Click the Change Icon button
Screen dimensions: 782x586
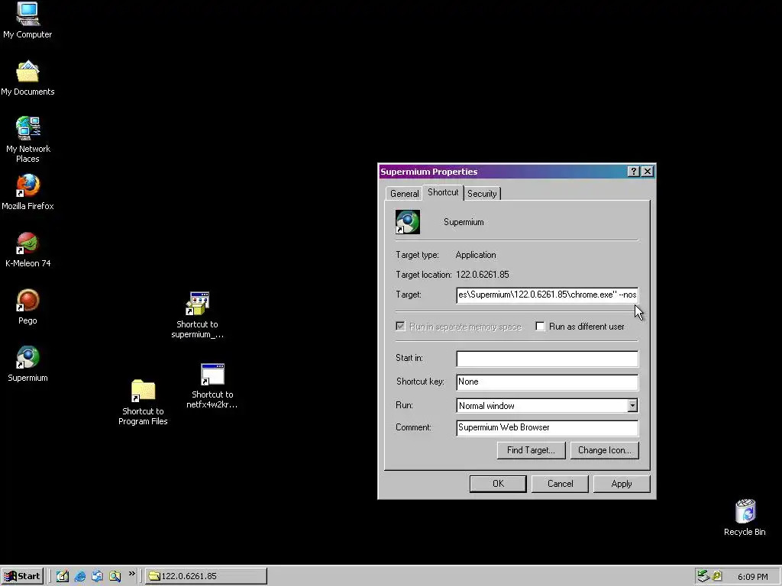pyautogui.click(x=605, y=450)
